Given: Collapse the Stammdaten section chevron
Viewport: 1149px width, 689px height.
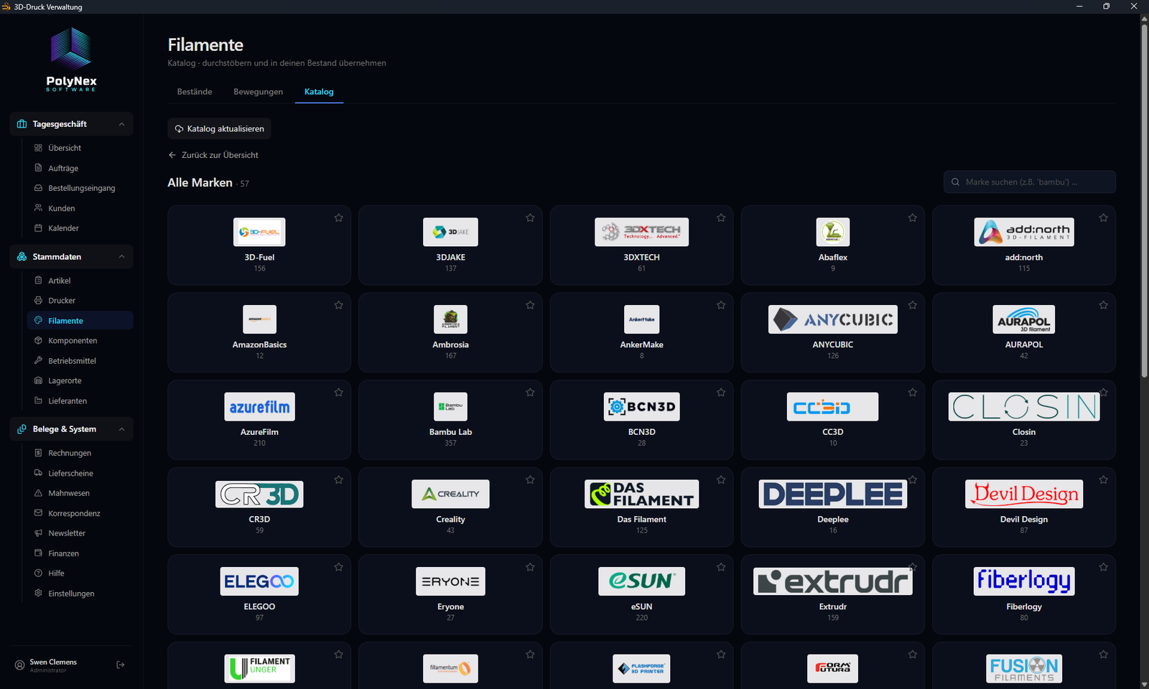Looking at the screenshot, I should coord(121,257).
